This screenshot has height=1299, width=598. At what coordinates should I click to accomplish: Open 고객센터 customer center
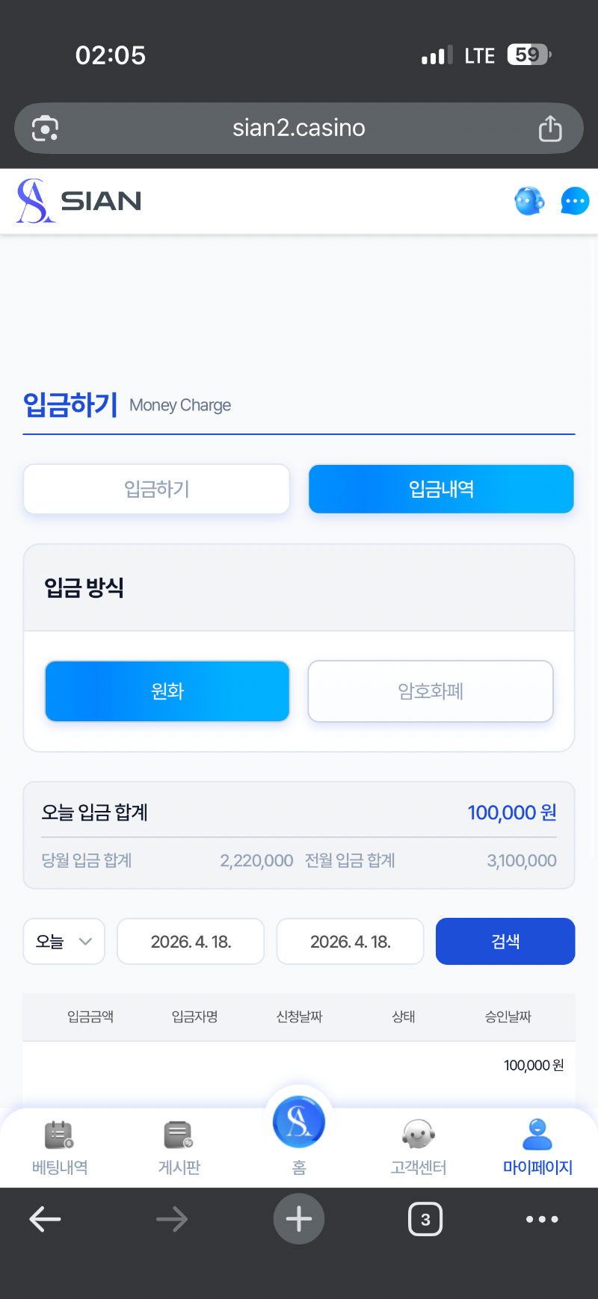point(419,1147)
